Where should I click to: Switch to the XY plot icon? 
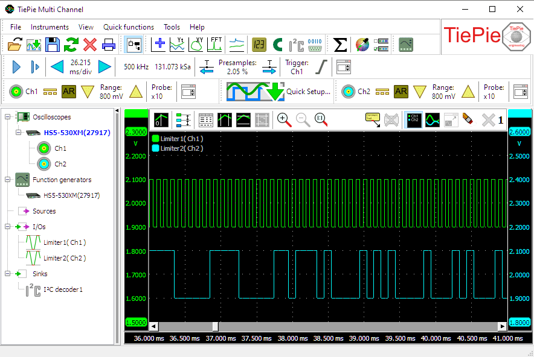(x=196, y=45)
